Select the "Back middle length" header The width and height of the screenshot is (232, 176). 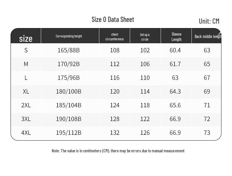pyautogui.click(x=208, y=37)
